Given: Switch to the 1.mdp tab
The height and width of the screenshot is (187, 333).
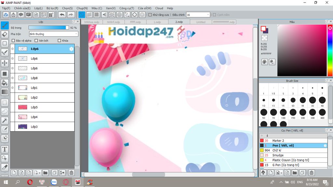Looking at the screenshot, I should click(x=157, y=22).
